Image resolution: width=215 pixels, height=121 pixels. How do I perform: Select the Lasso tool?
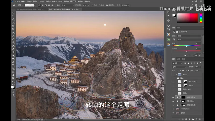tap(13, 19)
